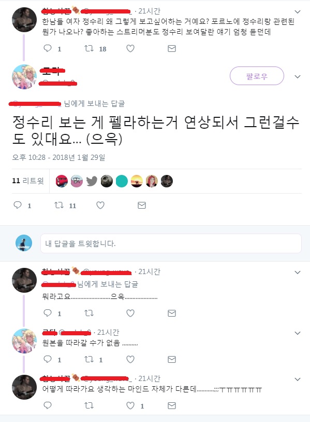Focus the 내 답글을 트윗합니다 reply field
The height and width of the screenshot is (422, 310).
click(x=171, y=243)
